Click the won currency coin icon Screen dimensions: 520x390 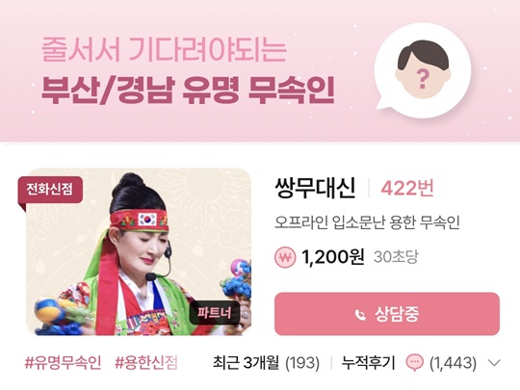click(x=285, y=257)
